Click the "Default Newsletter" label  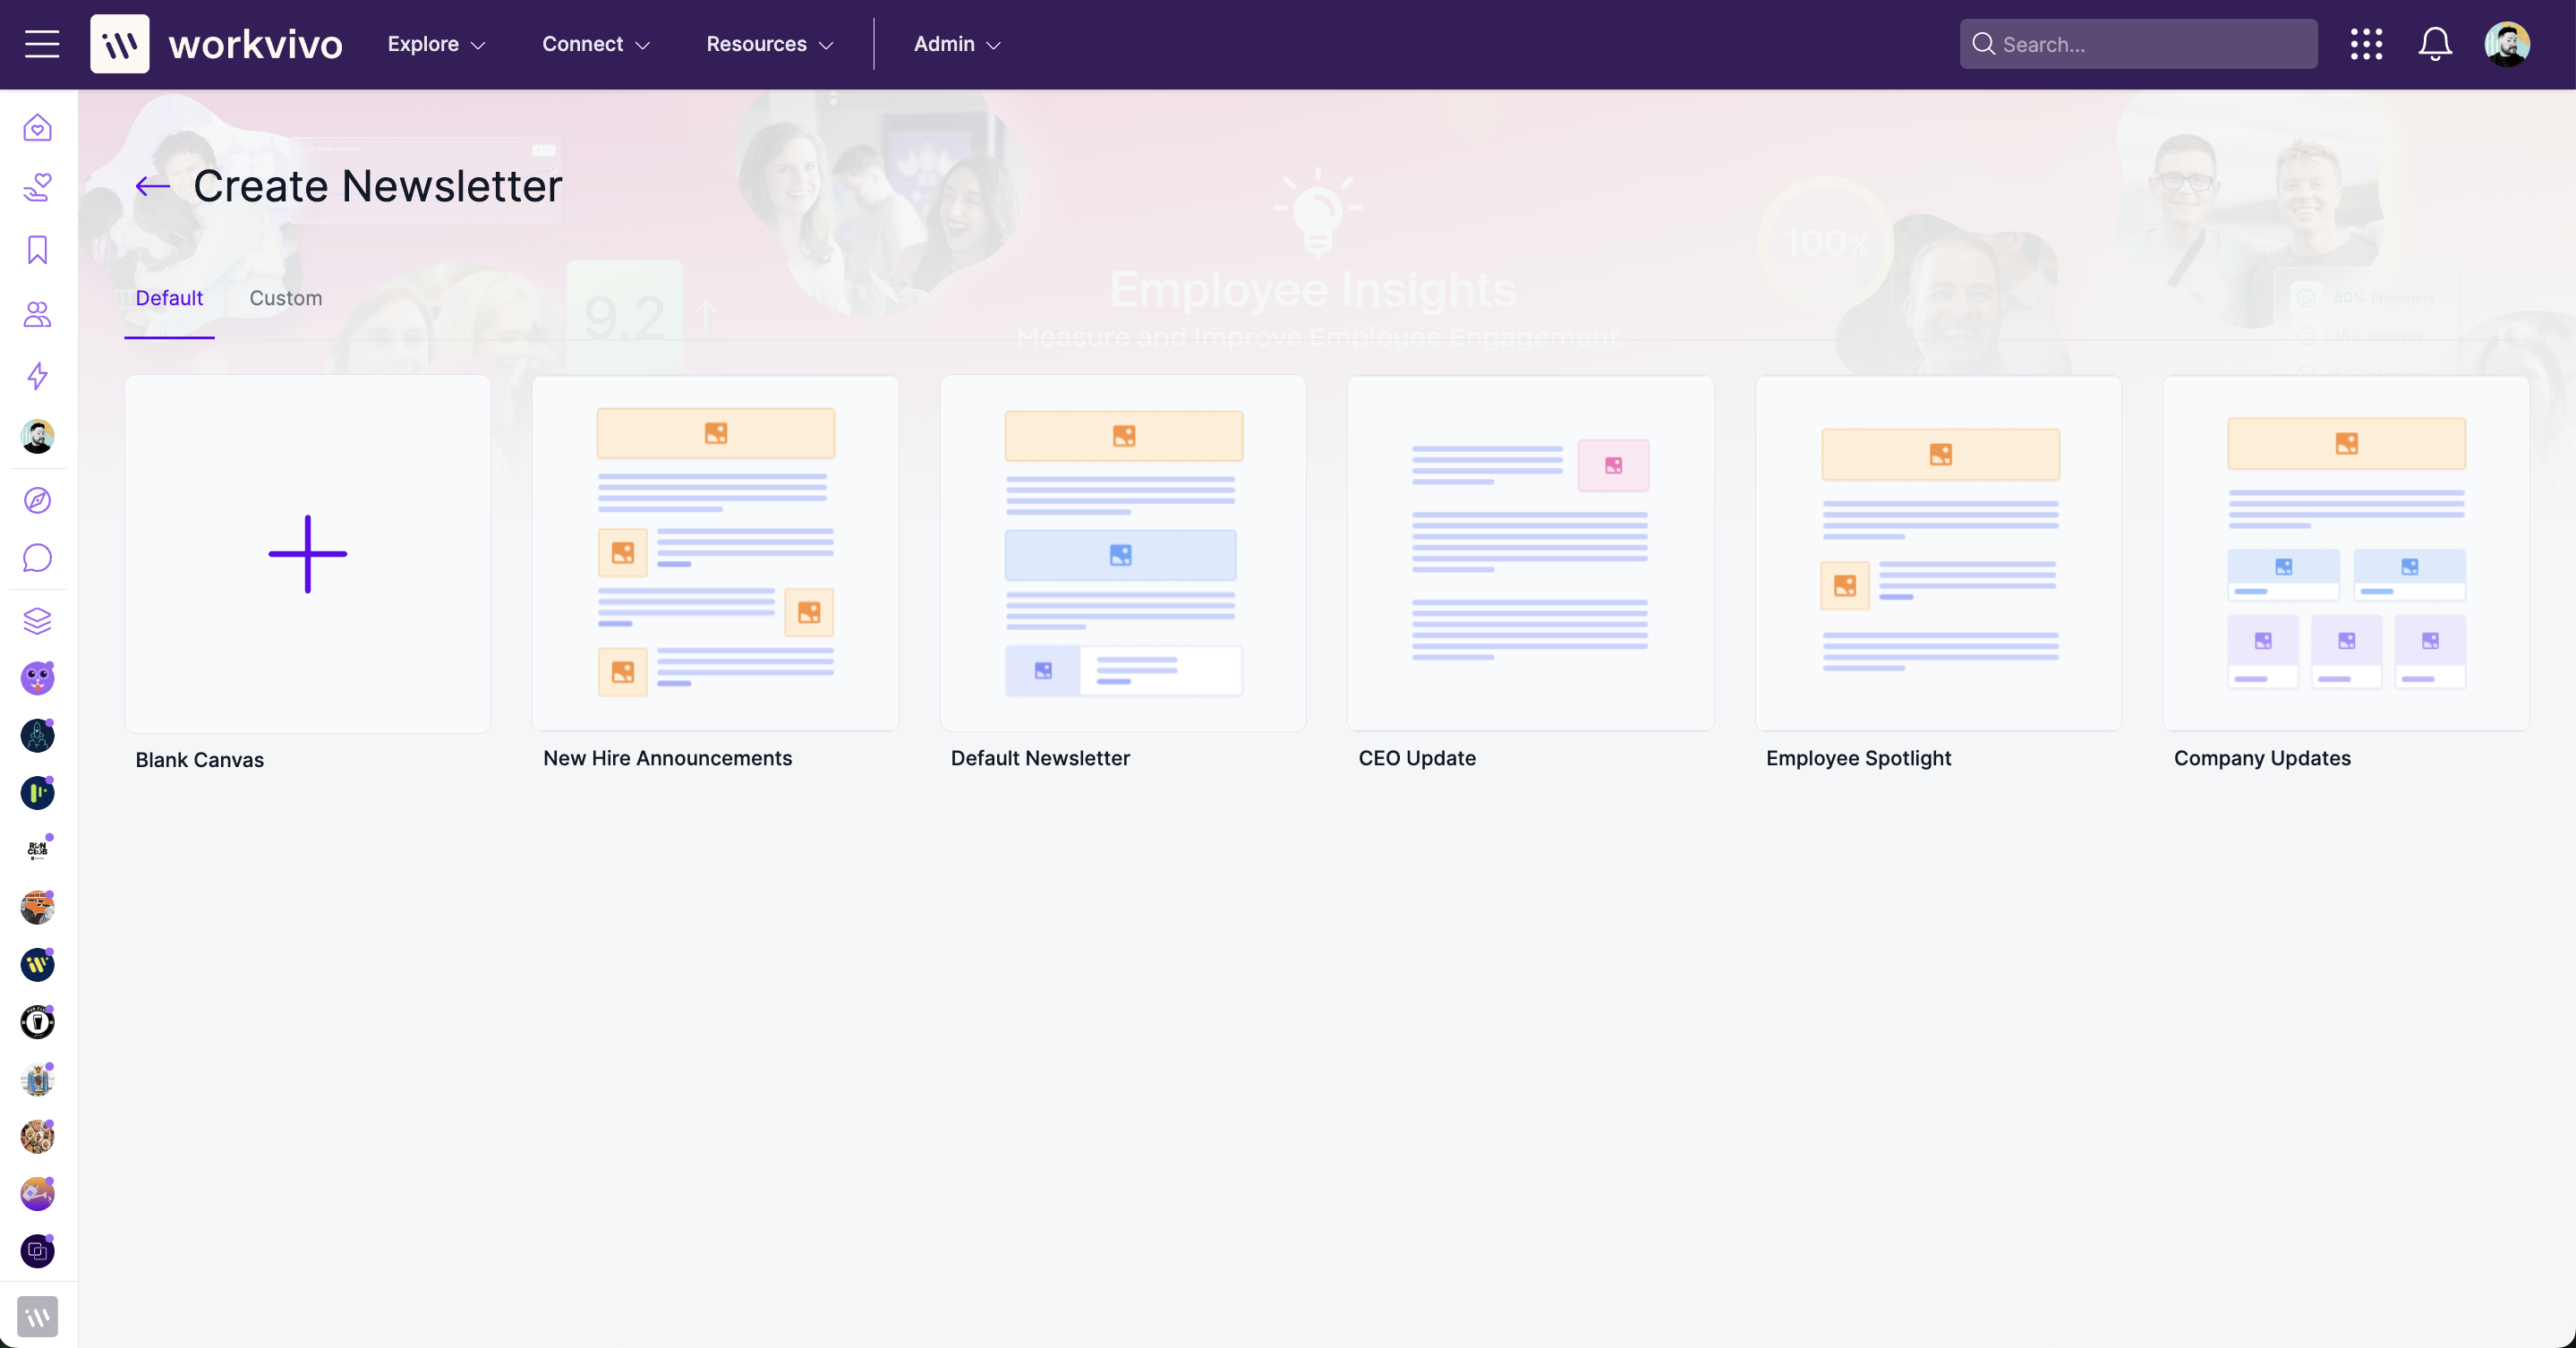tap(1040, 758)
